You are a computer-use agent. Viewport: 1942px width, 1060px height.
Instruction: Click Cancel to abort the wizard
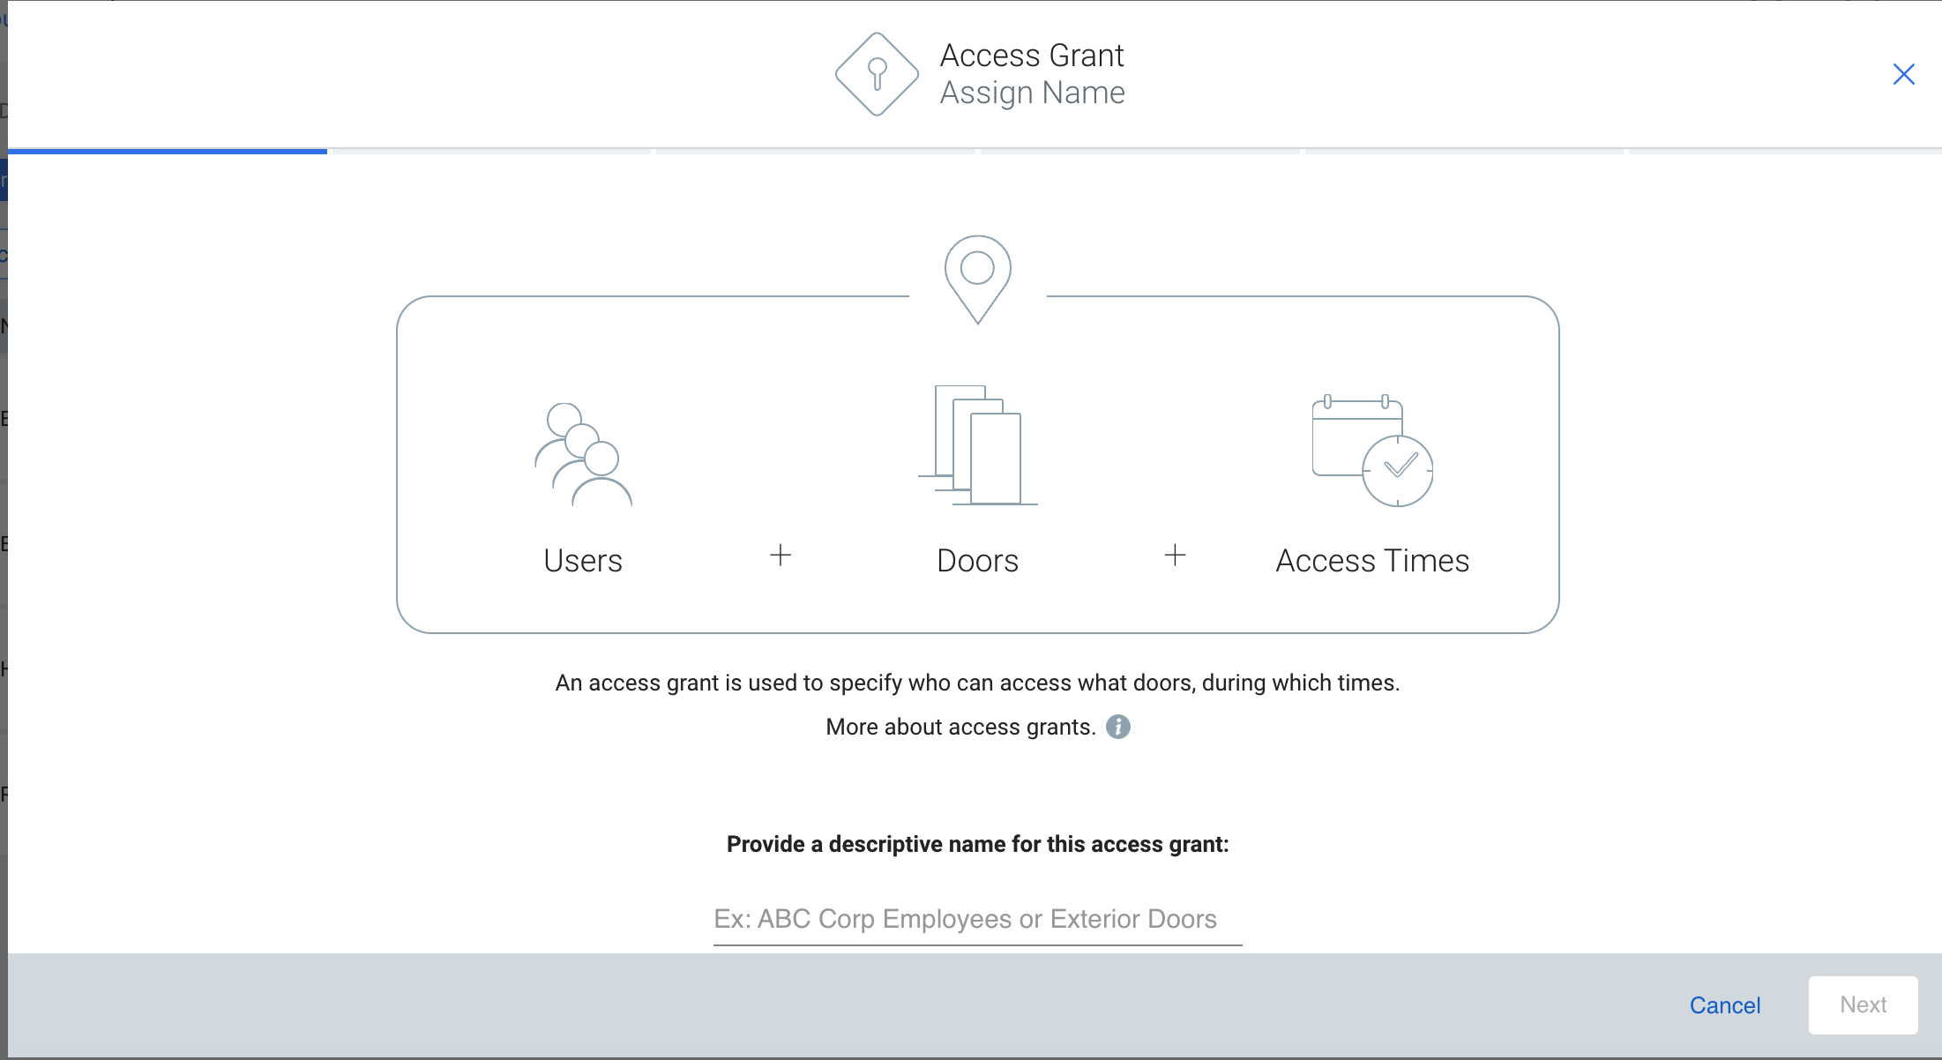(x=1725, y=1004)
